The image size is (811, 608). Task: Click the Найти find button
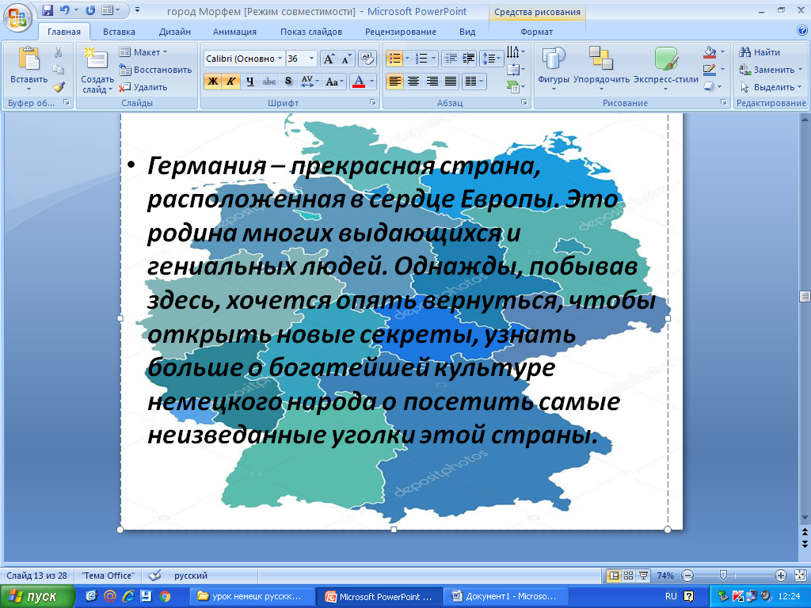pyautogui.click(x=760, y=52)
